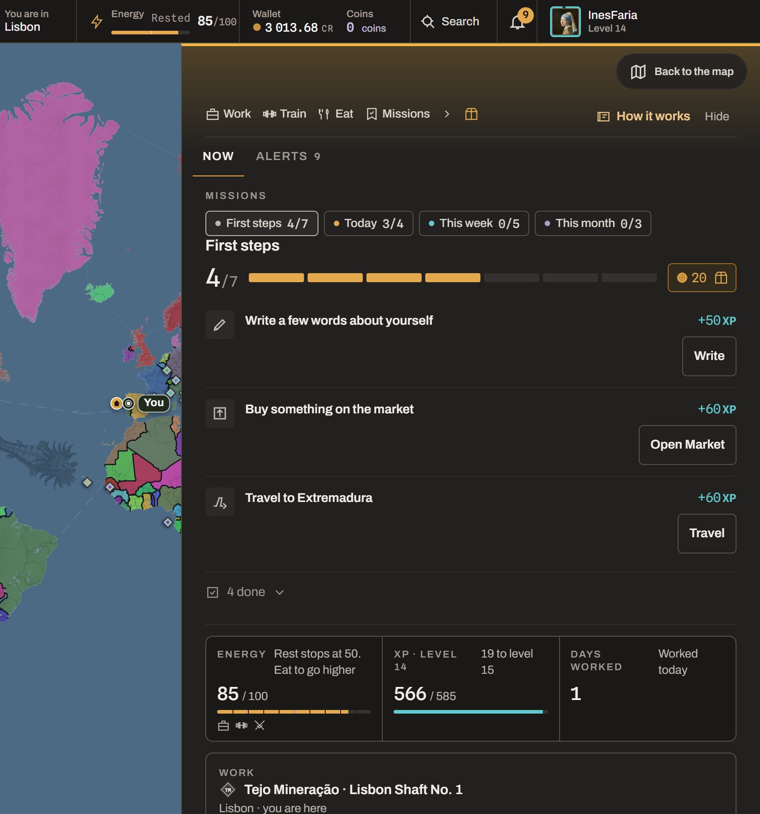This screenshot has height=814, width=760.
Task: Click the gift box icon beside Missions
Action: (471, 114)
